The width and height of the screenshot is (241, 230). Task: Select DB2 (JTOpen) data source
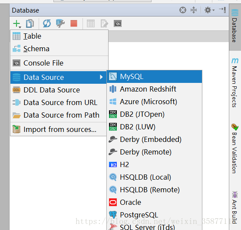[154, 114]
